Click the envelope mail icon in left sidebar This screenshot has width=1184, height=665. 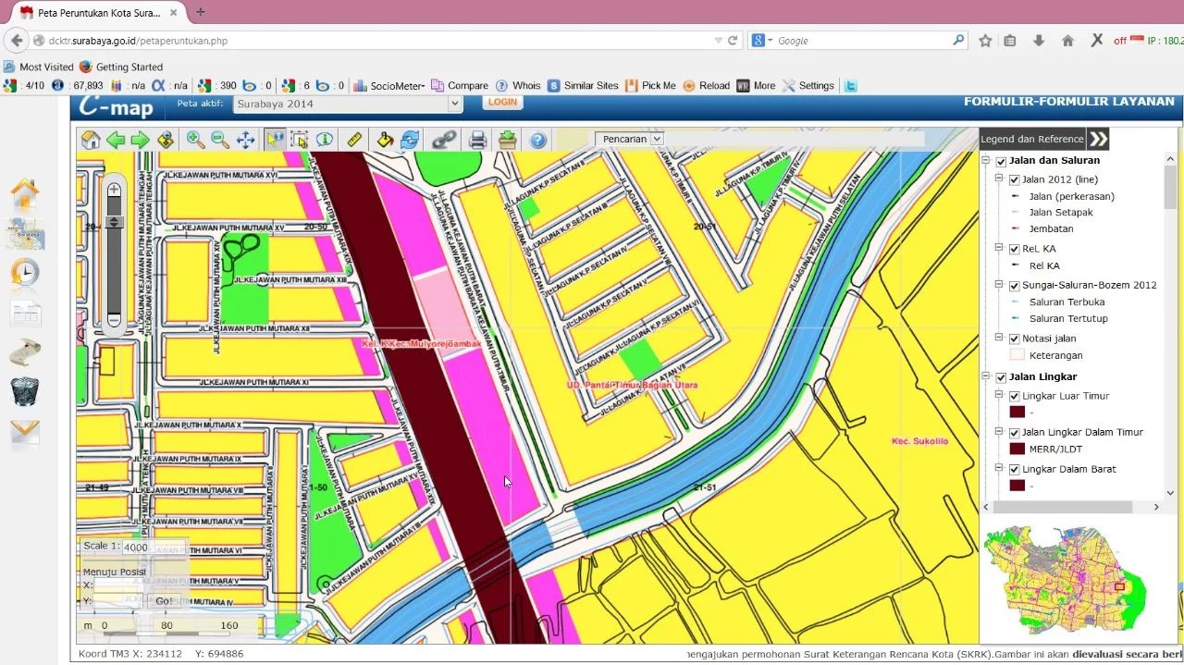point(25,433)
